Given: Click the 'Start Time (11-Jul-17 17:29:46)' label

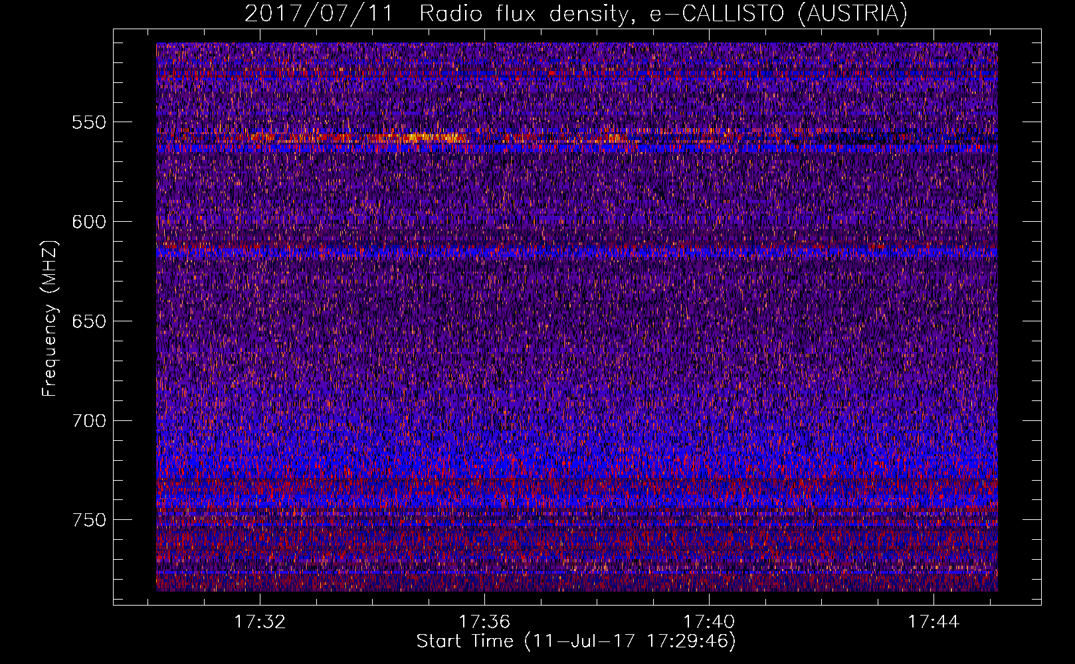Looking at the screenshot, I should click(x=576, y=641).
